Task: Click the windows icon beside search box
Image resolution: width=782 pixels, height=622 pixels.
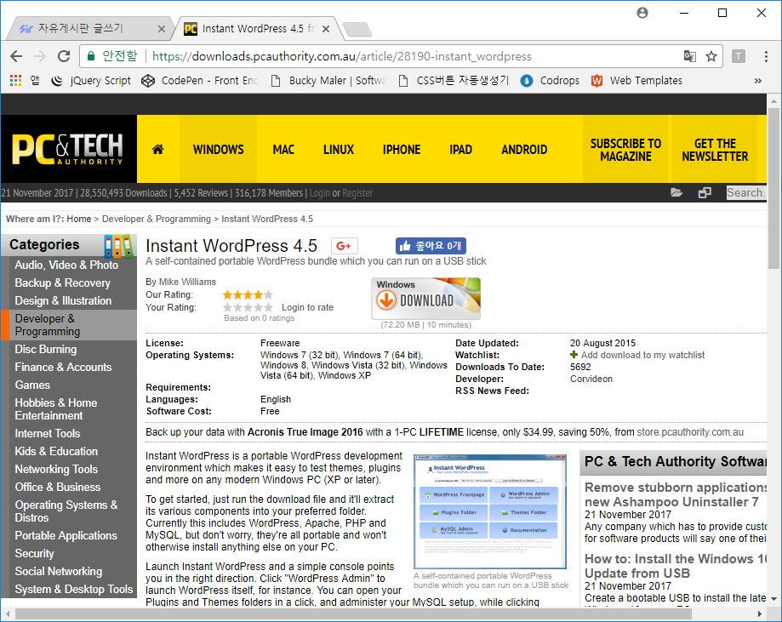Action: 704,193
